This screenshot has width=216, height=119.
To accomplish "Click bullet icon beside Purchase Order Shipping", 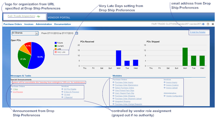I will pyautogui.click(x=114, y=96).
